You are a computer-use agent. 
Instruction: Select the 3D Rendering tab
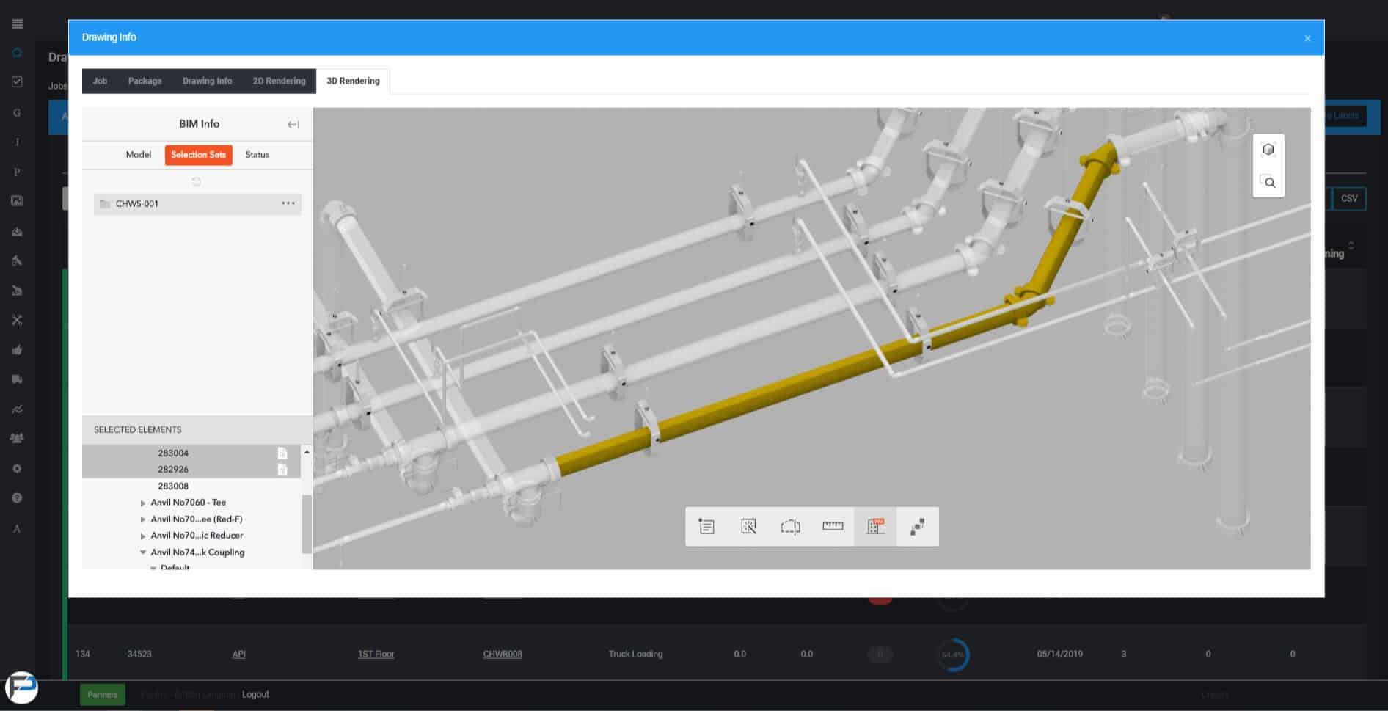point(353,81)
